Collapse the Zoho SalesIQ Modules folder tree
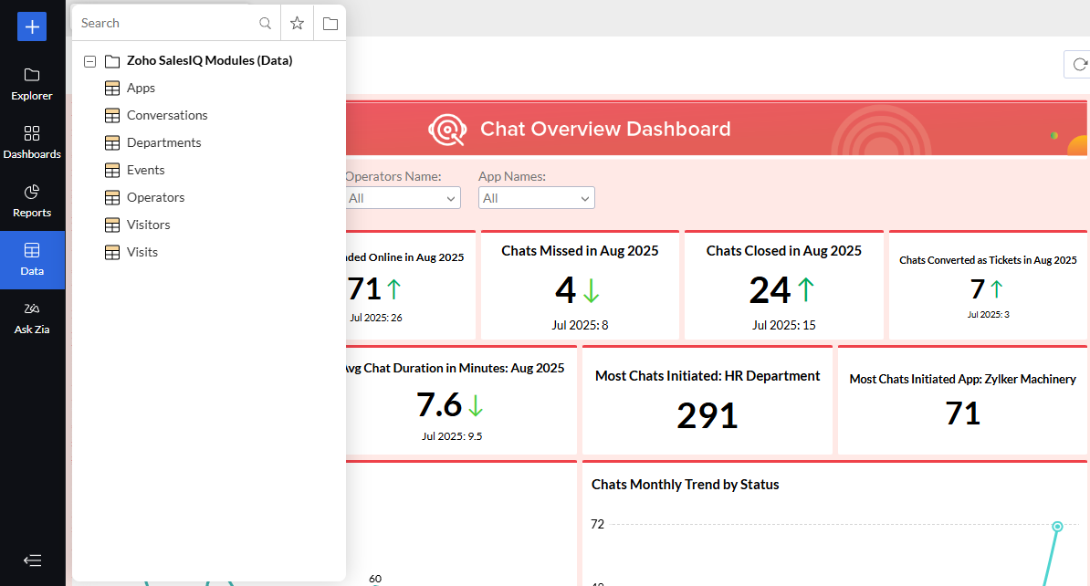Image resolution: width=1090 pixels, height=586 pixels. (89, 61)
